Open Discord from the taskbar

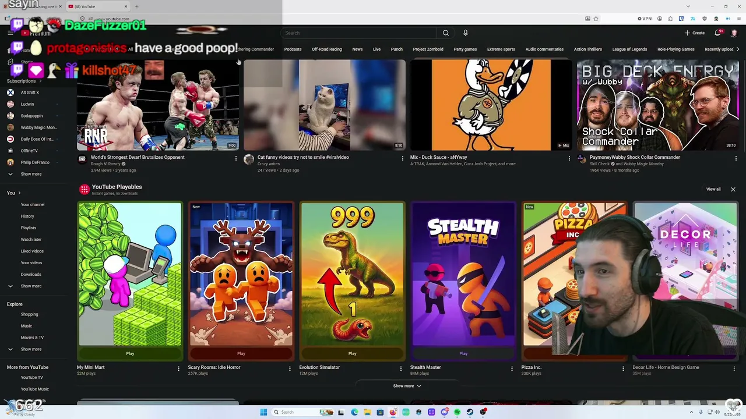(x=444, y=412)
